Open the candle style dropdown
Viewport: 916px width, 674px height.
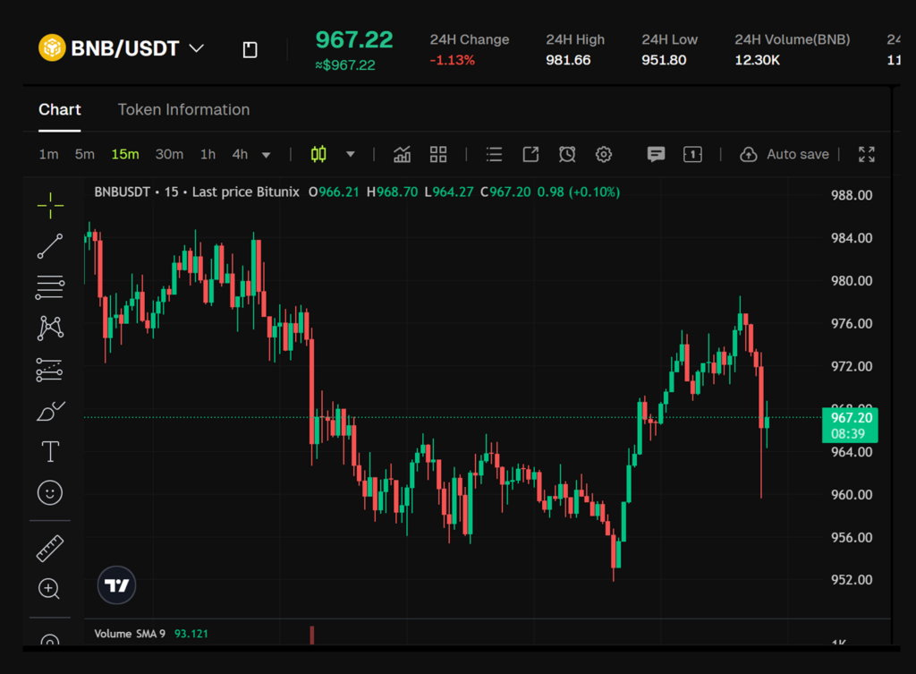pyautogui.click(x=350, y=153)
